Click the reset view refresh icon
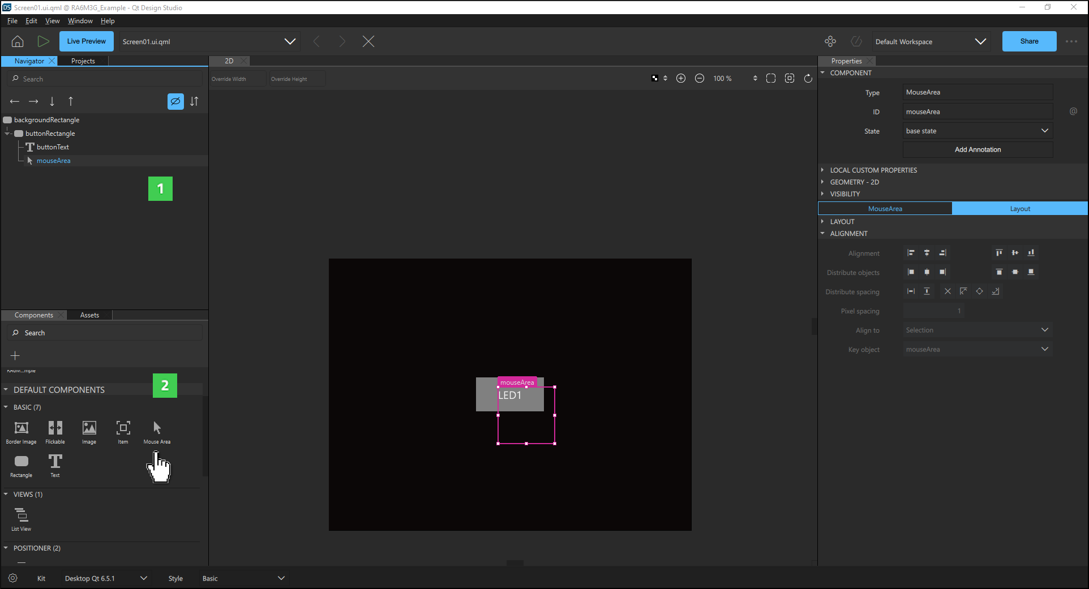This screenshot has width=1089, height=589. click(808, 79)
